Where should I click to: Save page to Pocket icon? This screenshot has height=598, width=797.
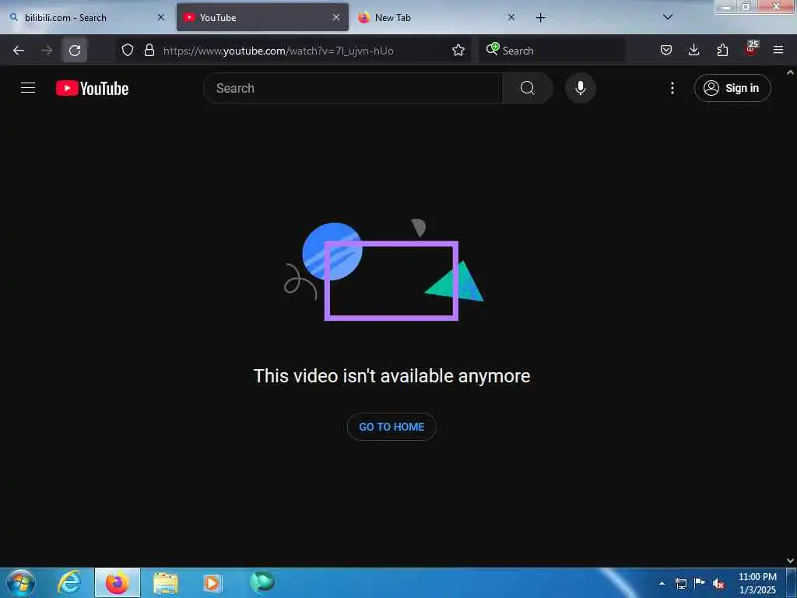click(x=666, y=50)
